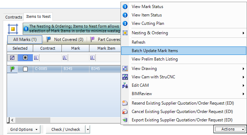The image size is (247, 135).
Task: Expand the BIMReview submenu arrow
Action: pos(244,94)
